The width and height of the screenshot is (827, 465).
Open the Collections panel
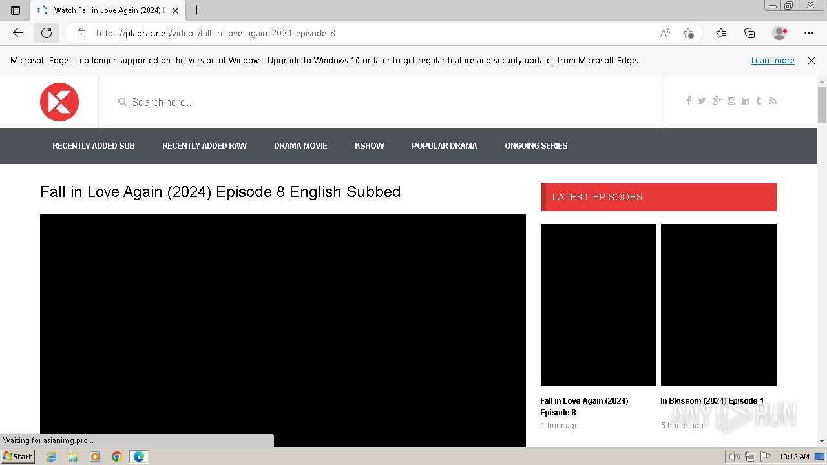749,33
